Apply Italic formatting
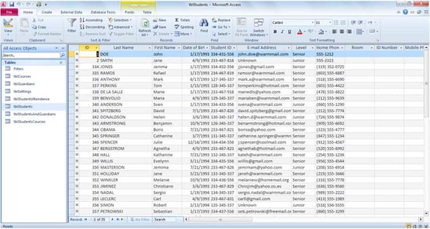Image resolution: width=430 pixels, height=229 pixels. (282, 32)
